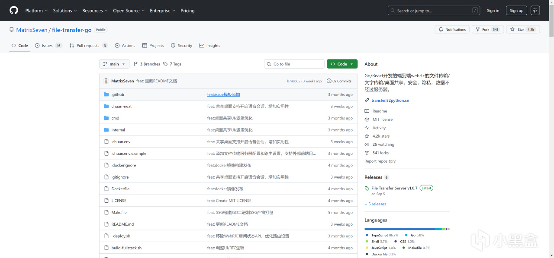The image size is (554, 258).
Task: Click the book icon beside Readme
Action: tap(367, 111)
